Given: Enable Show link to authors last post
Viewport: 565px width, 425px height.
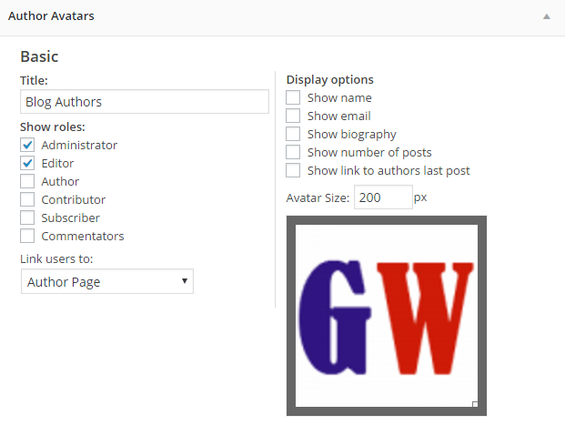Looking at the screenshot, I should tap(293, 170).
